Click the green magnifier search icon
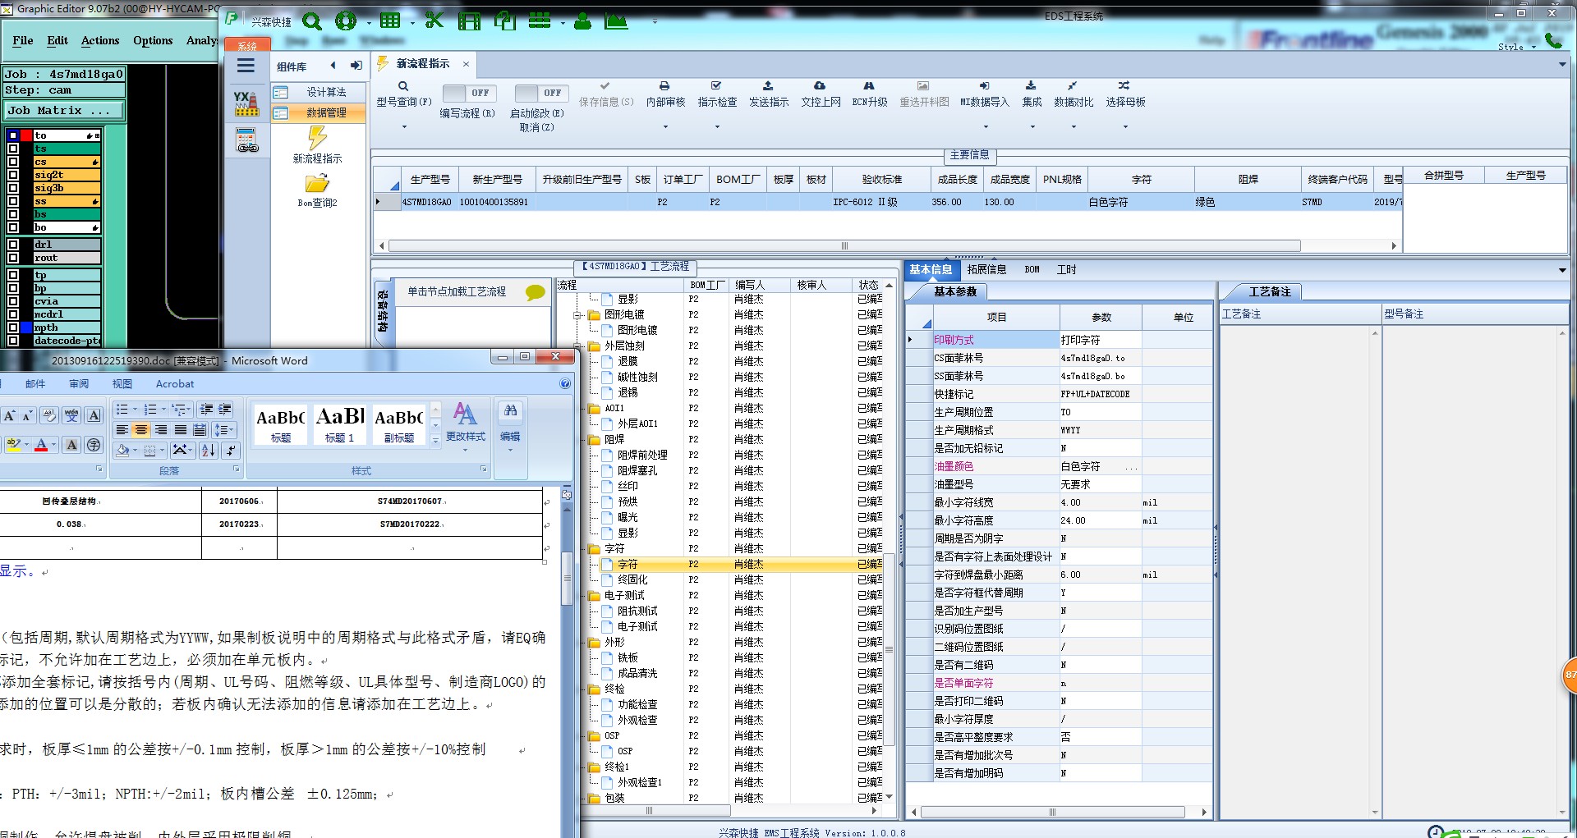This screenshot has height=838, width=1577. click(311, 21)
